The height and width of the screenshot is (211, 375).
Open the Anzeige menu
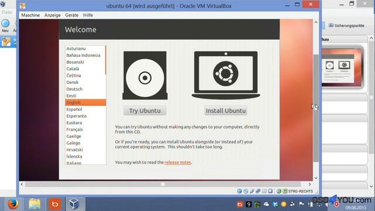click(x=52, y=15)
